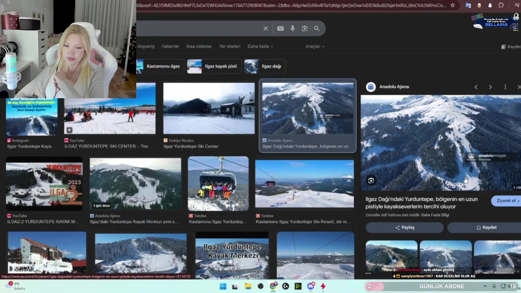This screenshot has width=521, height=293.
Task: Open File Explorer from the taskbar
Action: [248, 286]
